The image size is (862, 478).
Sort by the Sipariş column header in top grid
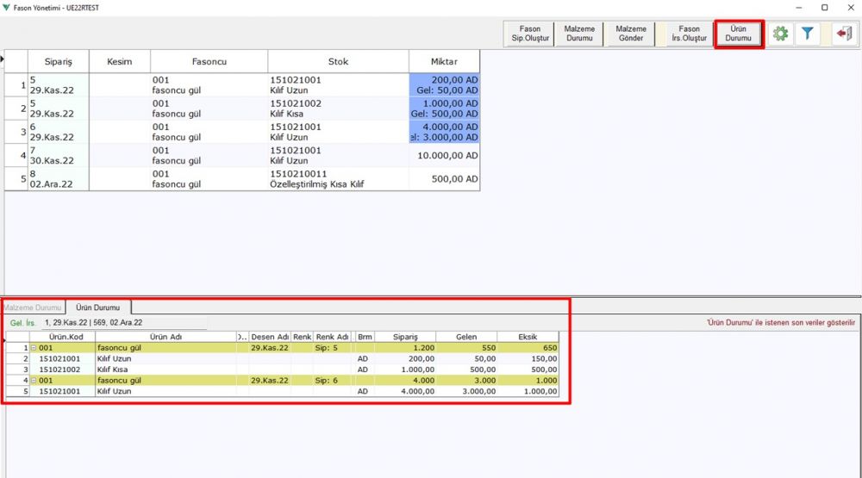click(58, 62)
